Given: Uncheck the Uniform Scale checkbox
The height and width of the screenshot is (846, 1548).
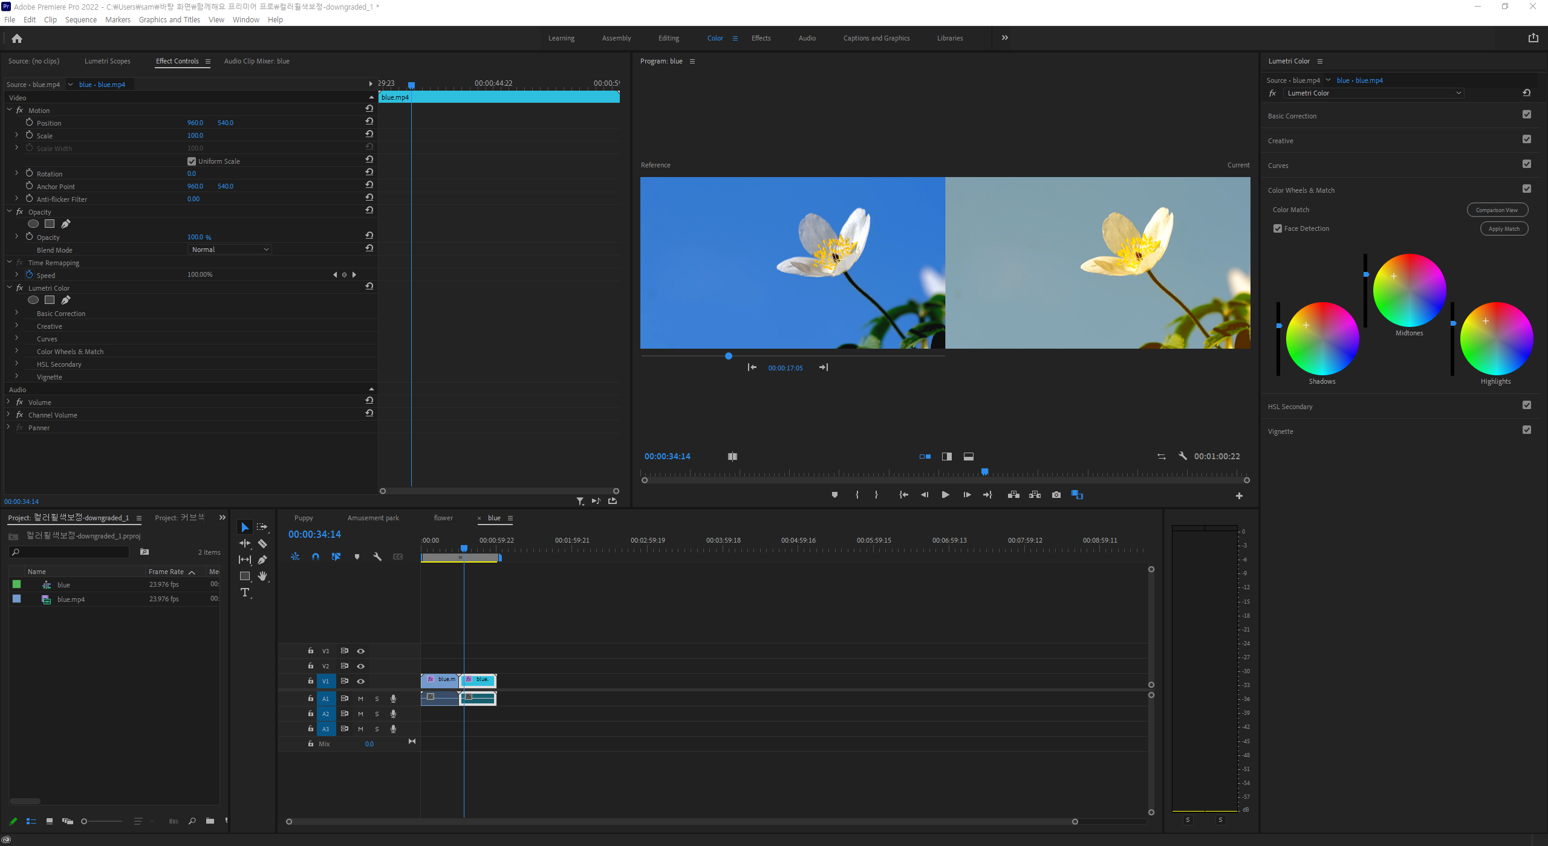Looking at the screenshot, I should pyautogui.click(x=192, y=161).
